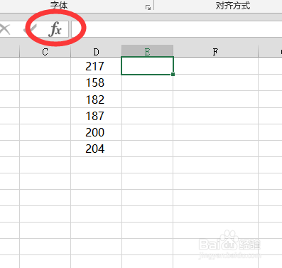282x268 pixels.
Task: Select column F header
Action: coord(215,52)
